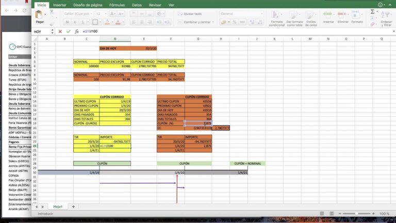
Task: Click the formula bar input field
Action: point(237,31)
